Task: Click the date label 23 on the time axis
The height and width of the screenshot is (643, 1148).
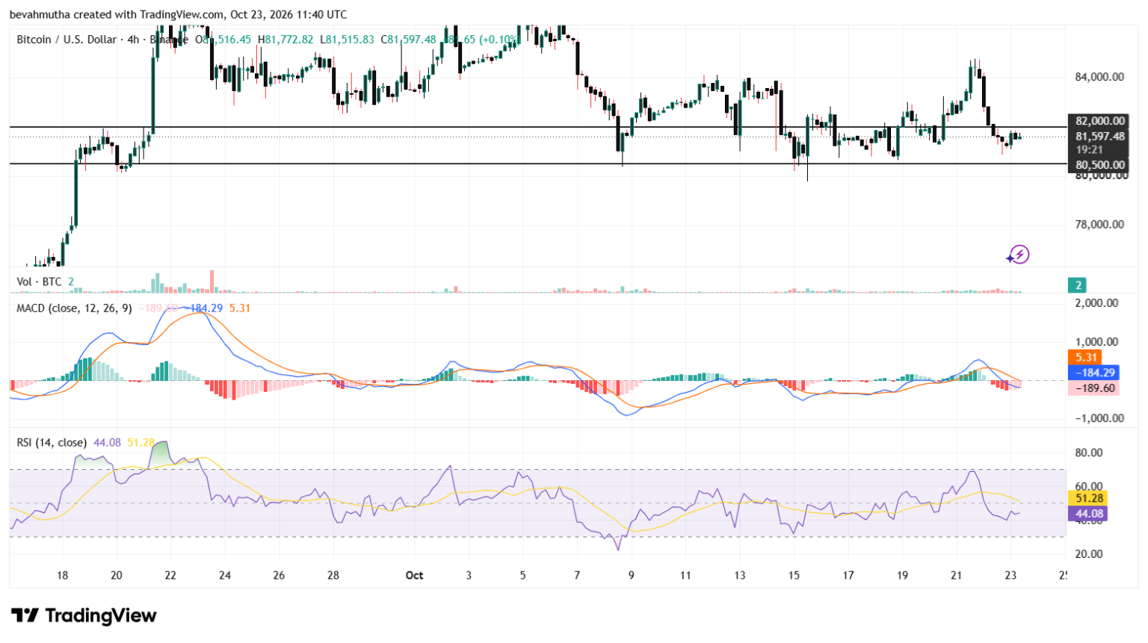Action: pos(1010,575)
